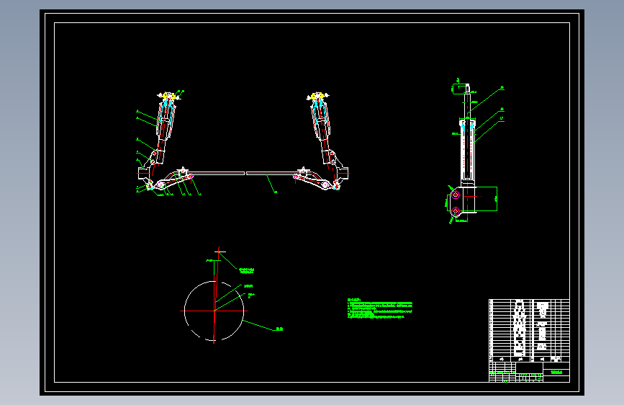The image size is (624, 405).
Task: Select the standalone shock absorber detail view
Action: click(468, 151)
